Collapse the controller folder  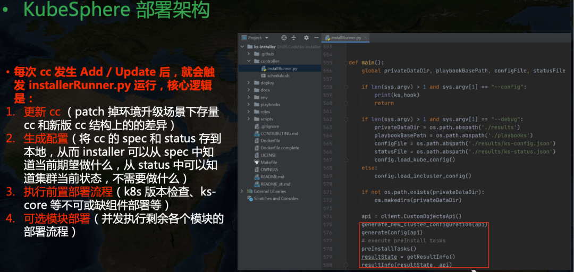coord(249,61)
